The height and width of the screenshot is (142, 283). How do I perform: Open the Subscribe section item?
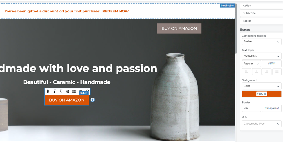tap(262, 13)
